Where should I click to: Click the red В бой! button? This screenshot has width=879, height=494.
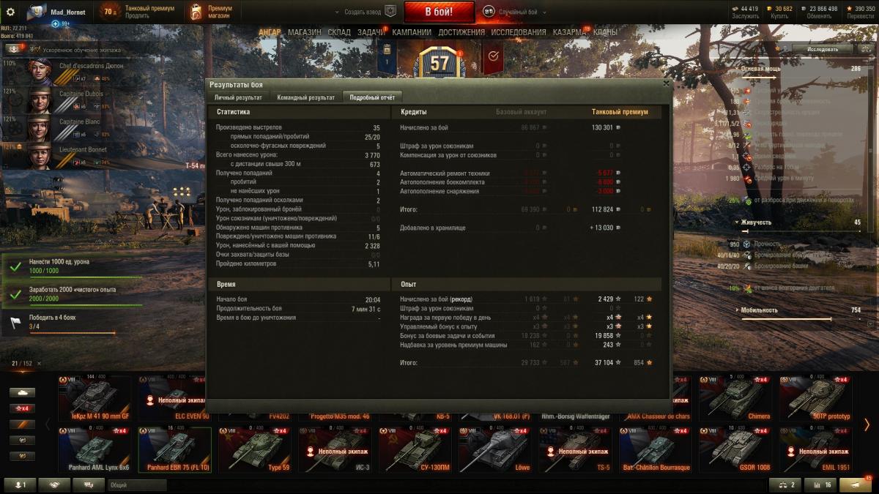coord(439,12)
